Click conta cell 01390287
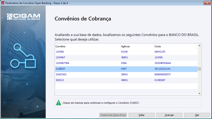Screen dimensions: 212x119 160,80
